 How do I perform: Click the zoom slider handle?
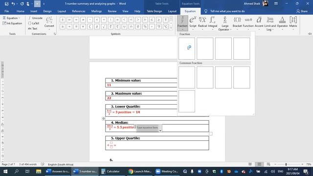pyautogui.click(x=286, y=164)
